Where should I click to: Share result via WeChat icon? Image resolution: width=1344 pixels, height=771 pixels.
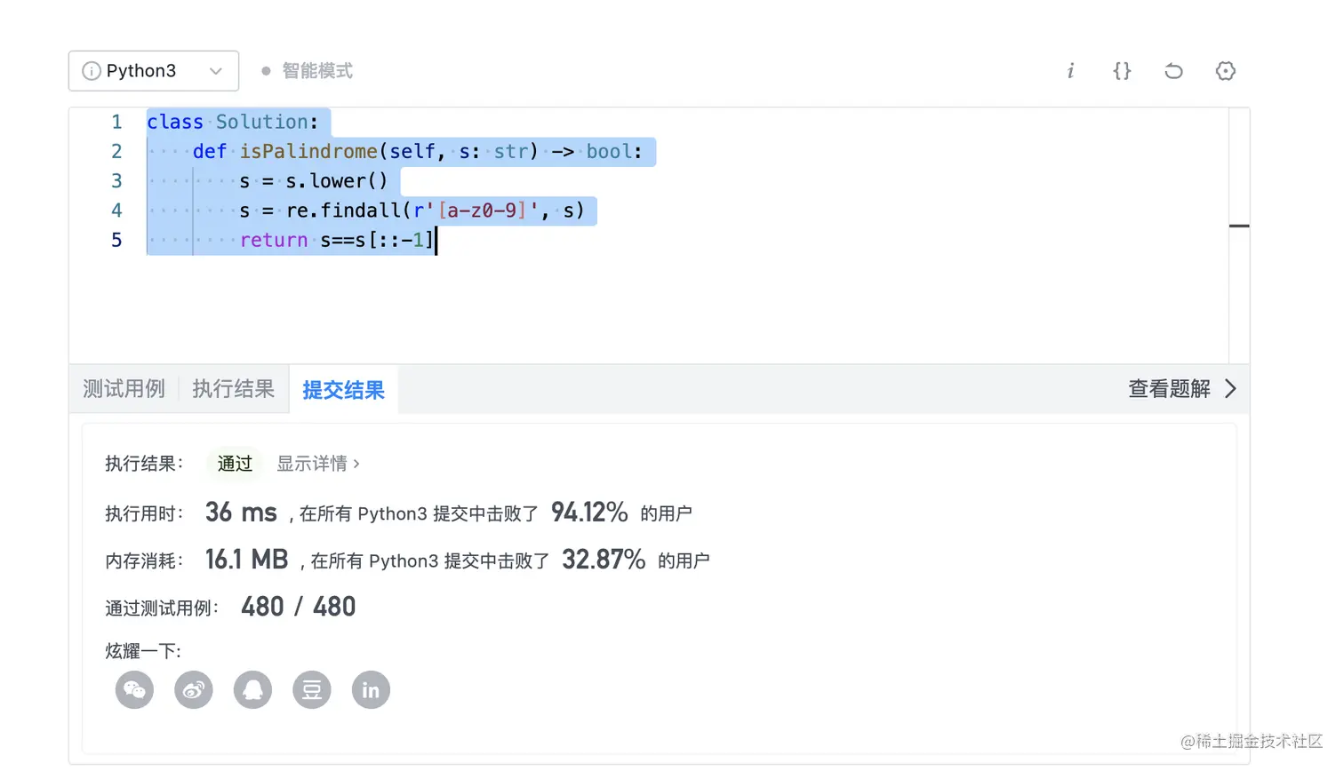click(134, 690)
